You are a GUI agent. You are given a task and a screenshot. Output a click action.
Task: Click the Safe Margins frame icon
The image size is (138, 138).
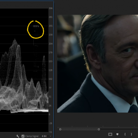click(x=110, y=134)
